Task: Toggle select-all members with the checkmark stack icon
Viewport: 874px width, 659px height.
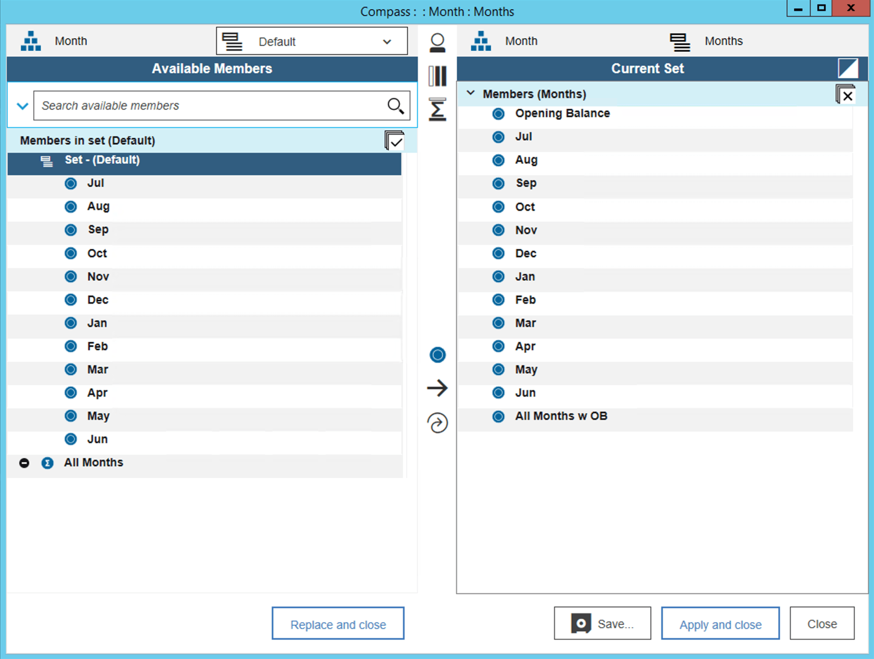Action: pos(395,140)
